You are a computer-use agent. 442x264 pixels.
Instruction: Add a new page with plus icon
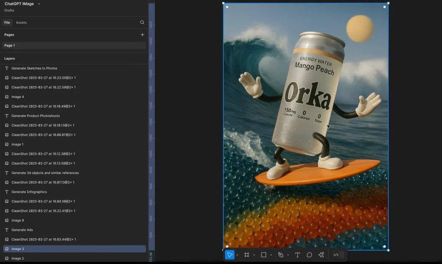(x=142, y=35)
